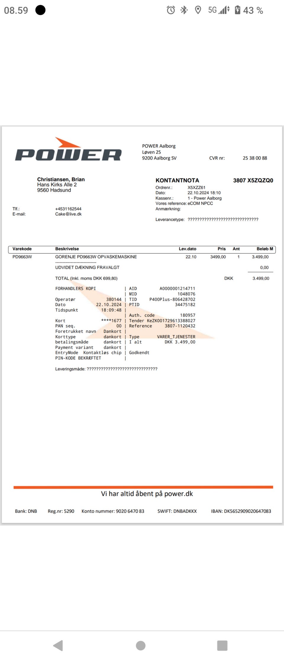Select the TOTAL inkl. moms line

(x=86, y=279)
